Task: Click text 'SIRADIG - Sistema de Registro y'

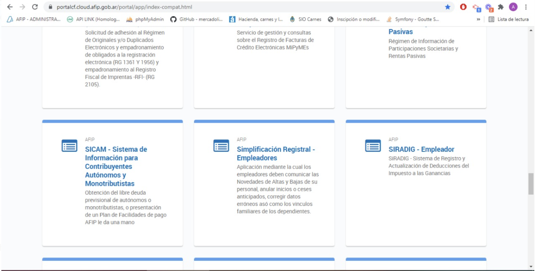Action: click(x=427, y=158)
